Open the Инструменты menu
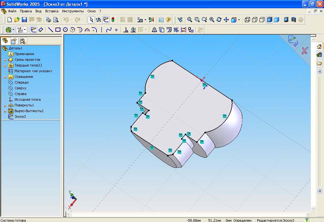Viewport: 324px width, 222px height. [x=73, y=11]
